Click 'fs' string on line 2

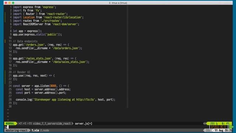click(37, 10)
